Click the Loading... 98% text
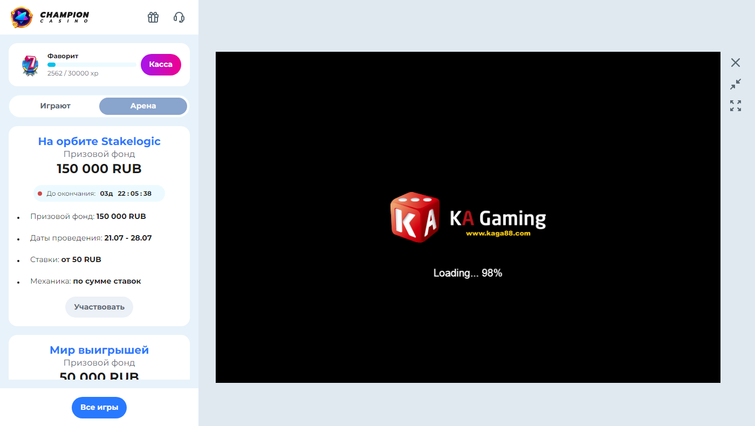Viewport: 755px width, 426px height. coord(468,273)
